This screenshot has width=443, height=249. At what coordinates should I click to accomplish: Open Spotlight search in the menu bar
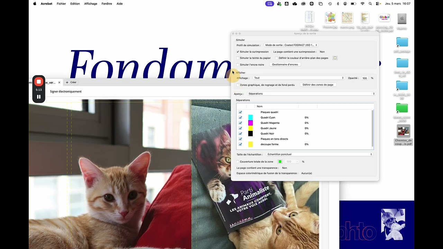click(x=370, y=4)
